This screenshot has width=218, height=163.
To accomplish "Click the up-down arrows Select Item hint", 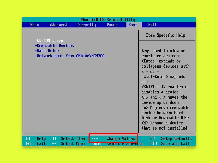I will tap(69, 139).
